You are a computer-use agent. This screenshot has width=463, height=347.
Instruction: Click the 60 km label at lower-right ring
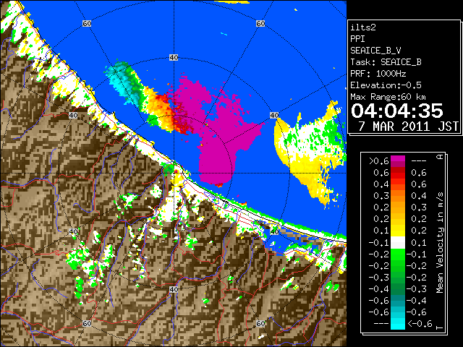(260, 323)
